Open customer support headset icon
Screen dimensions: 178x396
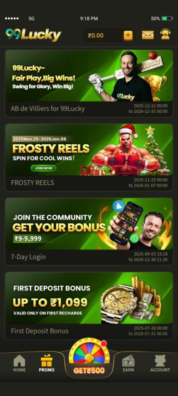[x=165, y=34]
